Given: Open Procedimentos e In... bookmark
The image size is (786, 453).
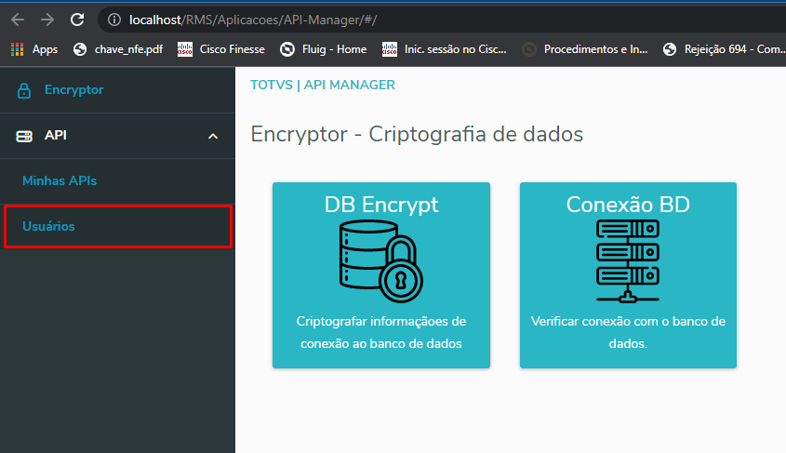Looking at the screenshot, I should coord(585,49).
